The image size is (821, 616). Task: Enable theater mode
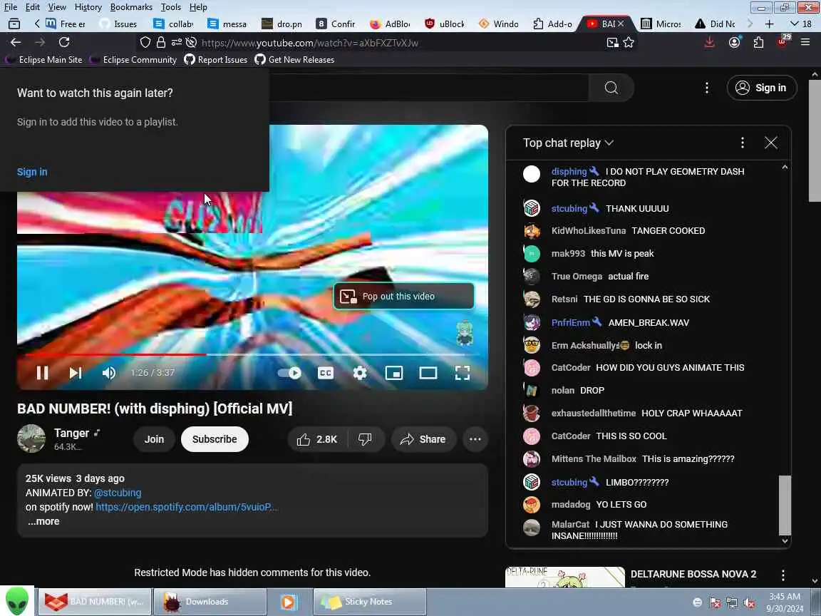click(428, 372)
